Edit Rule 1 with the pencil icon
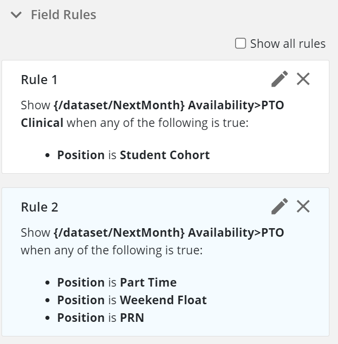Image resolution: width=338 pixels, height=344 pixels. [x=279, y=79]
